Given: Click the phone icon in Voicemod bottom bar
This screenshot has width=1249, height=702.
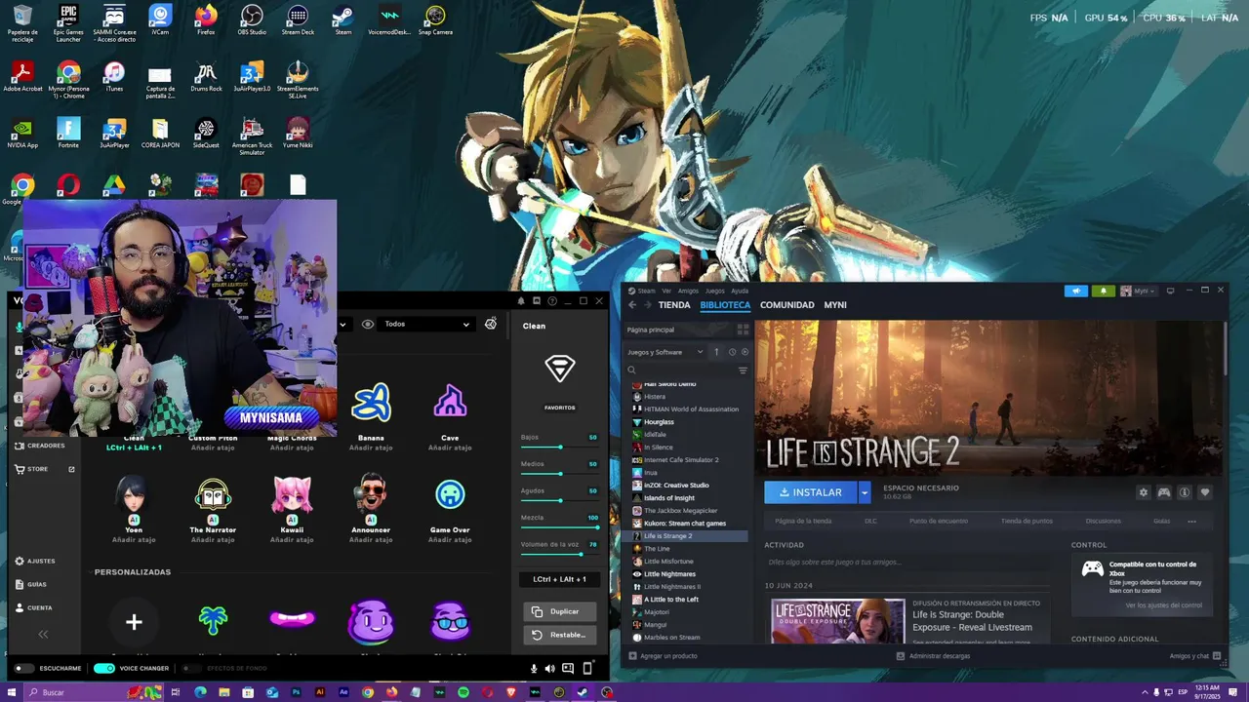Looking at the screenshot, I should (587, 668).
